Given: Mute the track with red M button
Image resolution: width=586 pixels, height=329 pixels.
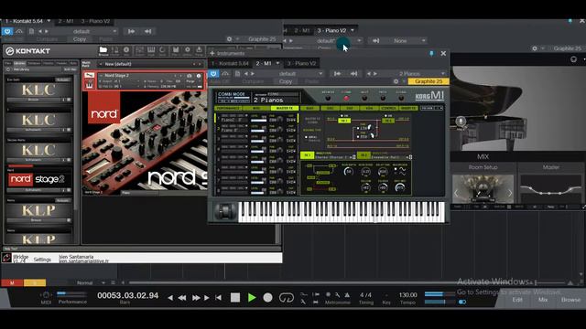Looking at the screenshot, I should pos(12,282).
